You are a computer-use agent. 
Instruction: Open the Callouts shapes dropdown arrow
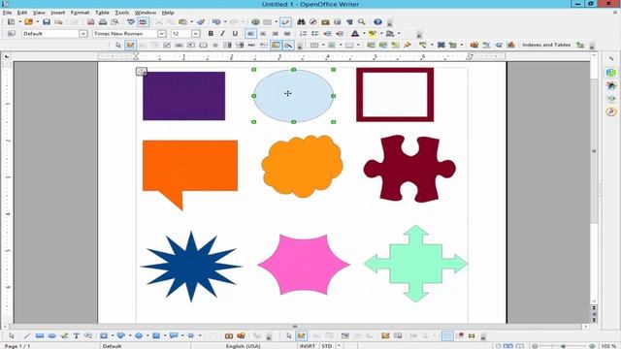click(x=182, y=336)
